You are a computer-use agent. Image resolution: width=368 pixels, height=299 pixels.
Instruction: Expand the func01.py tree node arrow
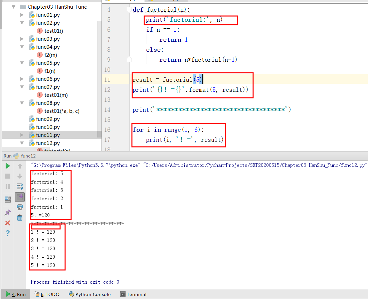[x=22, y=15]
